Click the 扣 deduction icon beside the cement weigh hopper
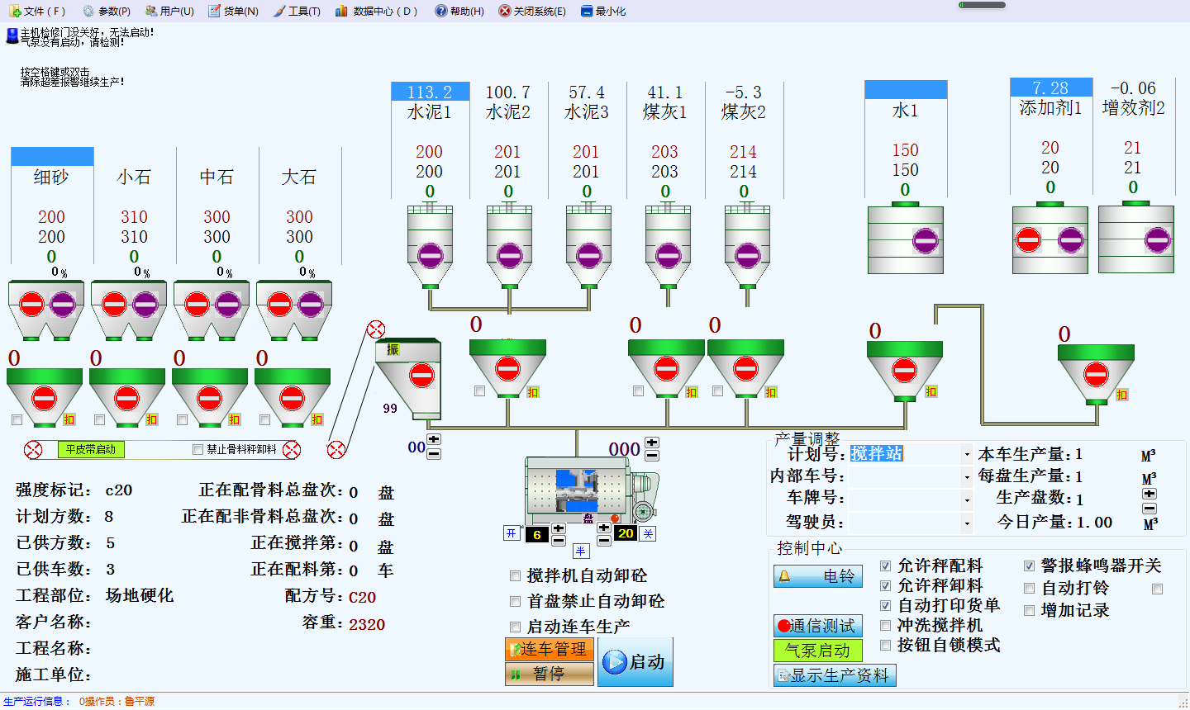 [x=533, y=391]
